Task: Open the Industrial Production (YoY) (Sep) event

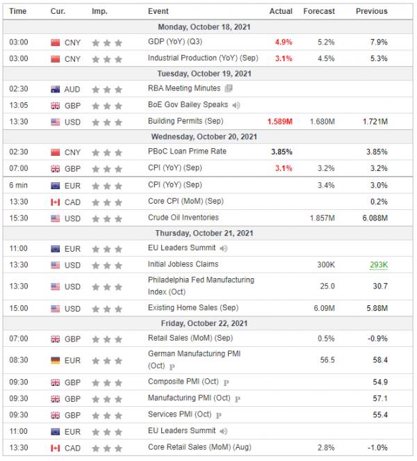Action: coord(203,58)
